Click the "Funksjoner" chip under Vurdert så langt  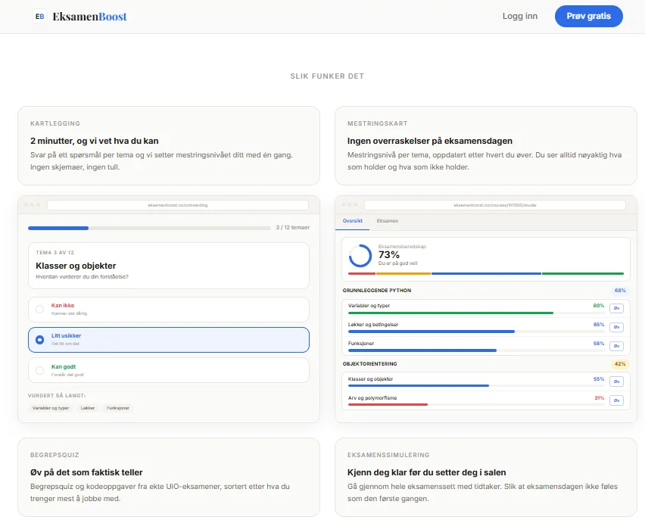118,408
